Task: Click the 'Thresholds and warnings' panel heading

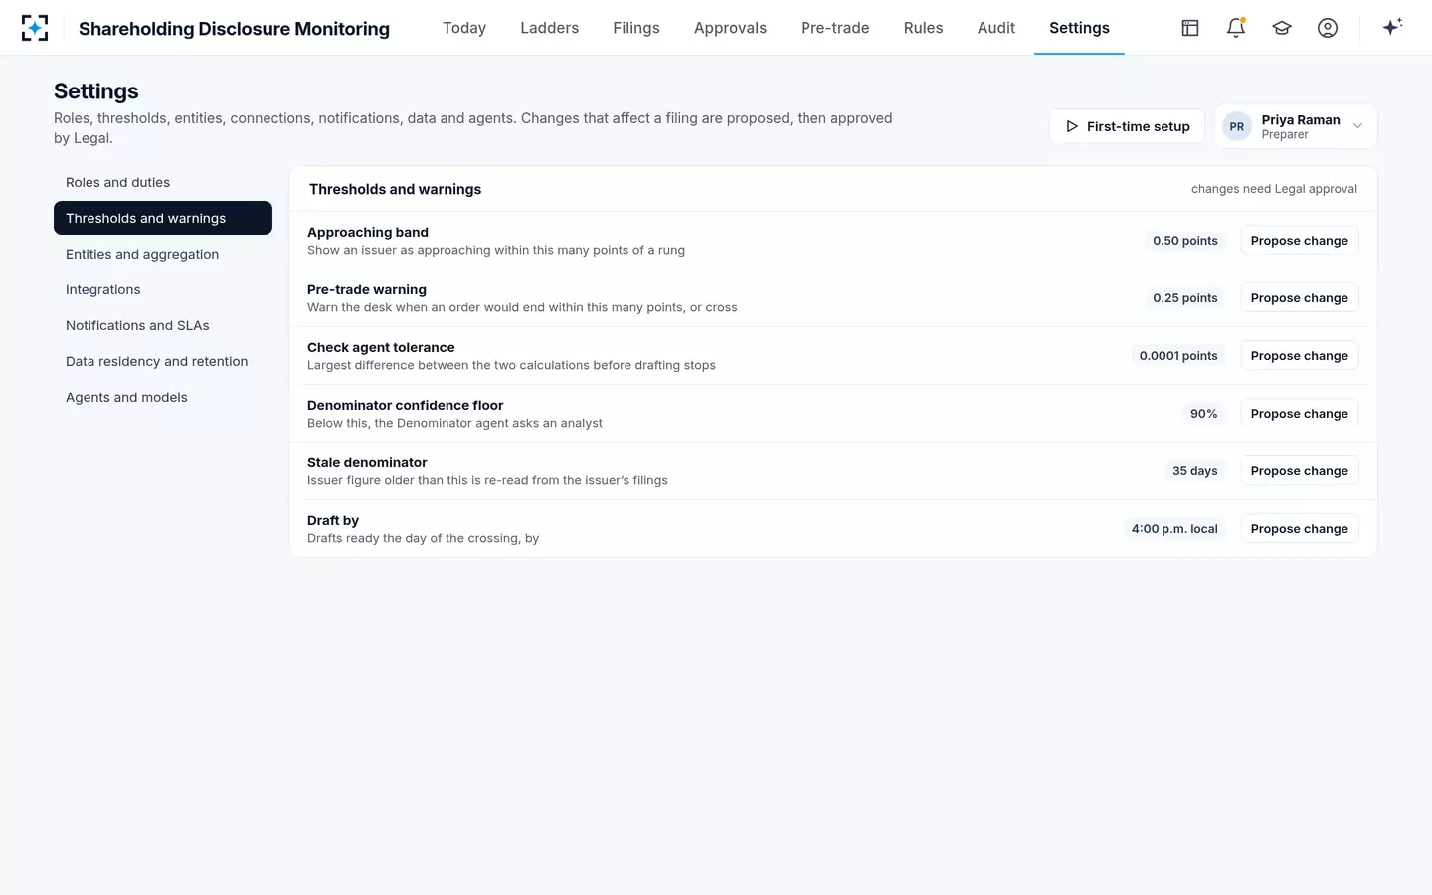Action: pos(395,189)
